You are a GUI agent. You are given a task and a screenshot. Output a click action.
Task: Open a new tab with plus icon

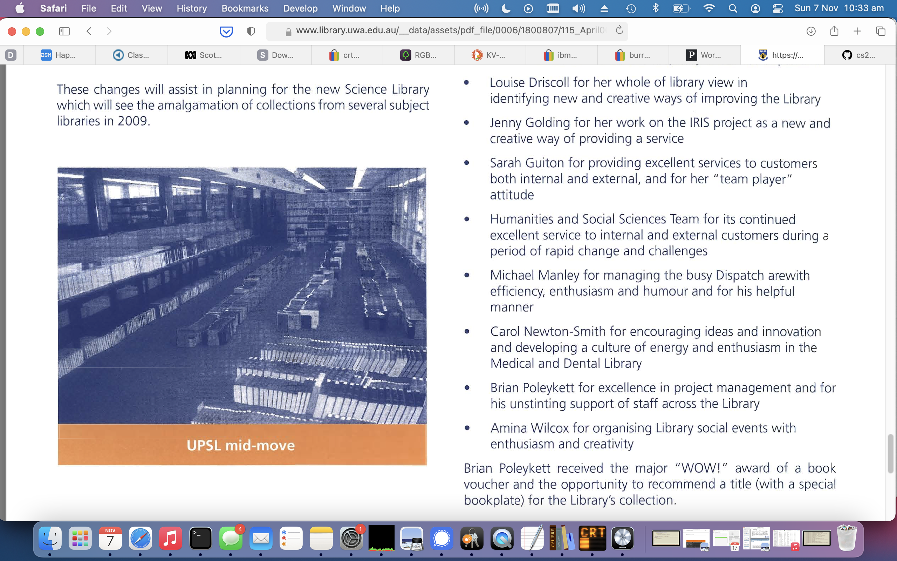pos(857,32)
